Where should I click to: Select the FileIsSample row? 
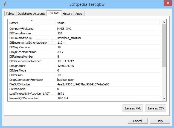pos(85,89)
